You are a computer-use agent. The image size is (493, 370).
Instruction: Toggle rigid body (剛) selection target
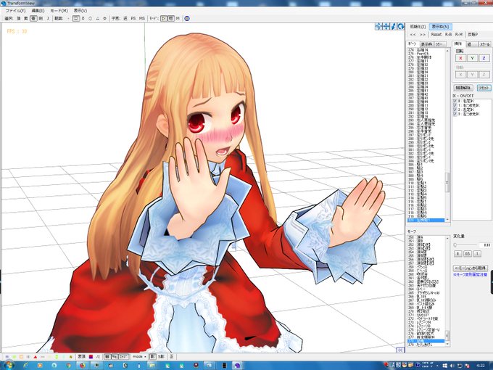(x=41, y=19)
